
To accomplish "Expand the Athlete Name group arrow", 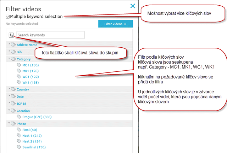I will click(x=9, y=44).
